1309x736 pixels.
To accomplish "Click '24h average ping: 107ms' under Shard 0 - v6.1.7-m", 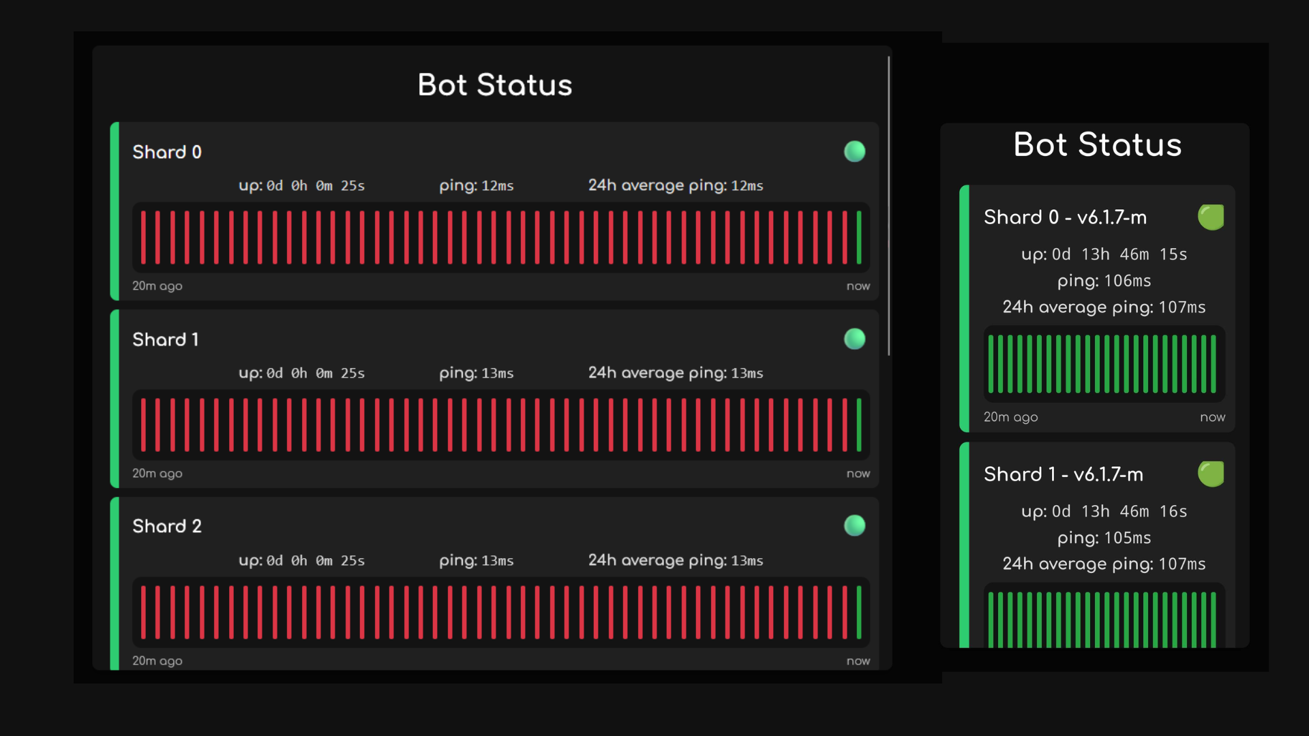I will click(x=1104, y=307).
